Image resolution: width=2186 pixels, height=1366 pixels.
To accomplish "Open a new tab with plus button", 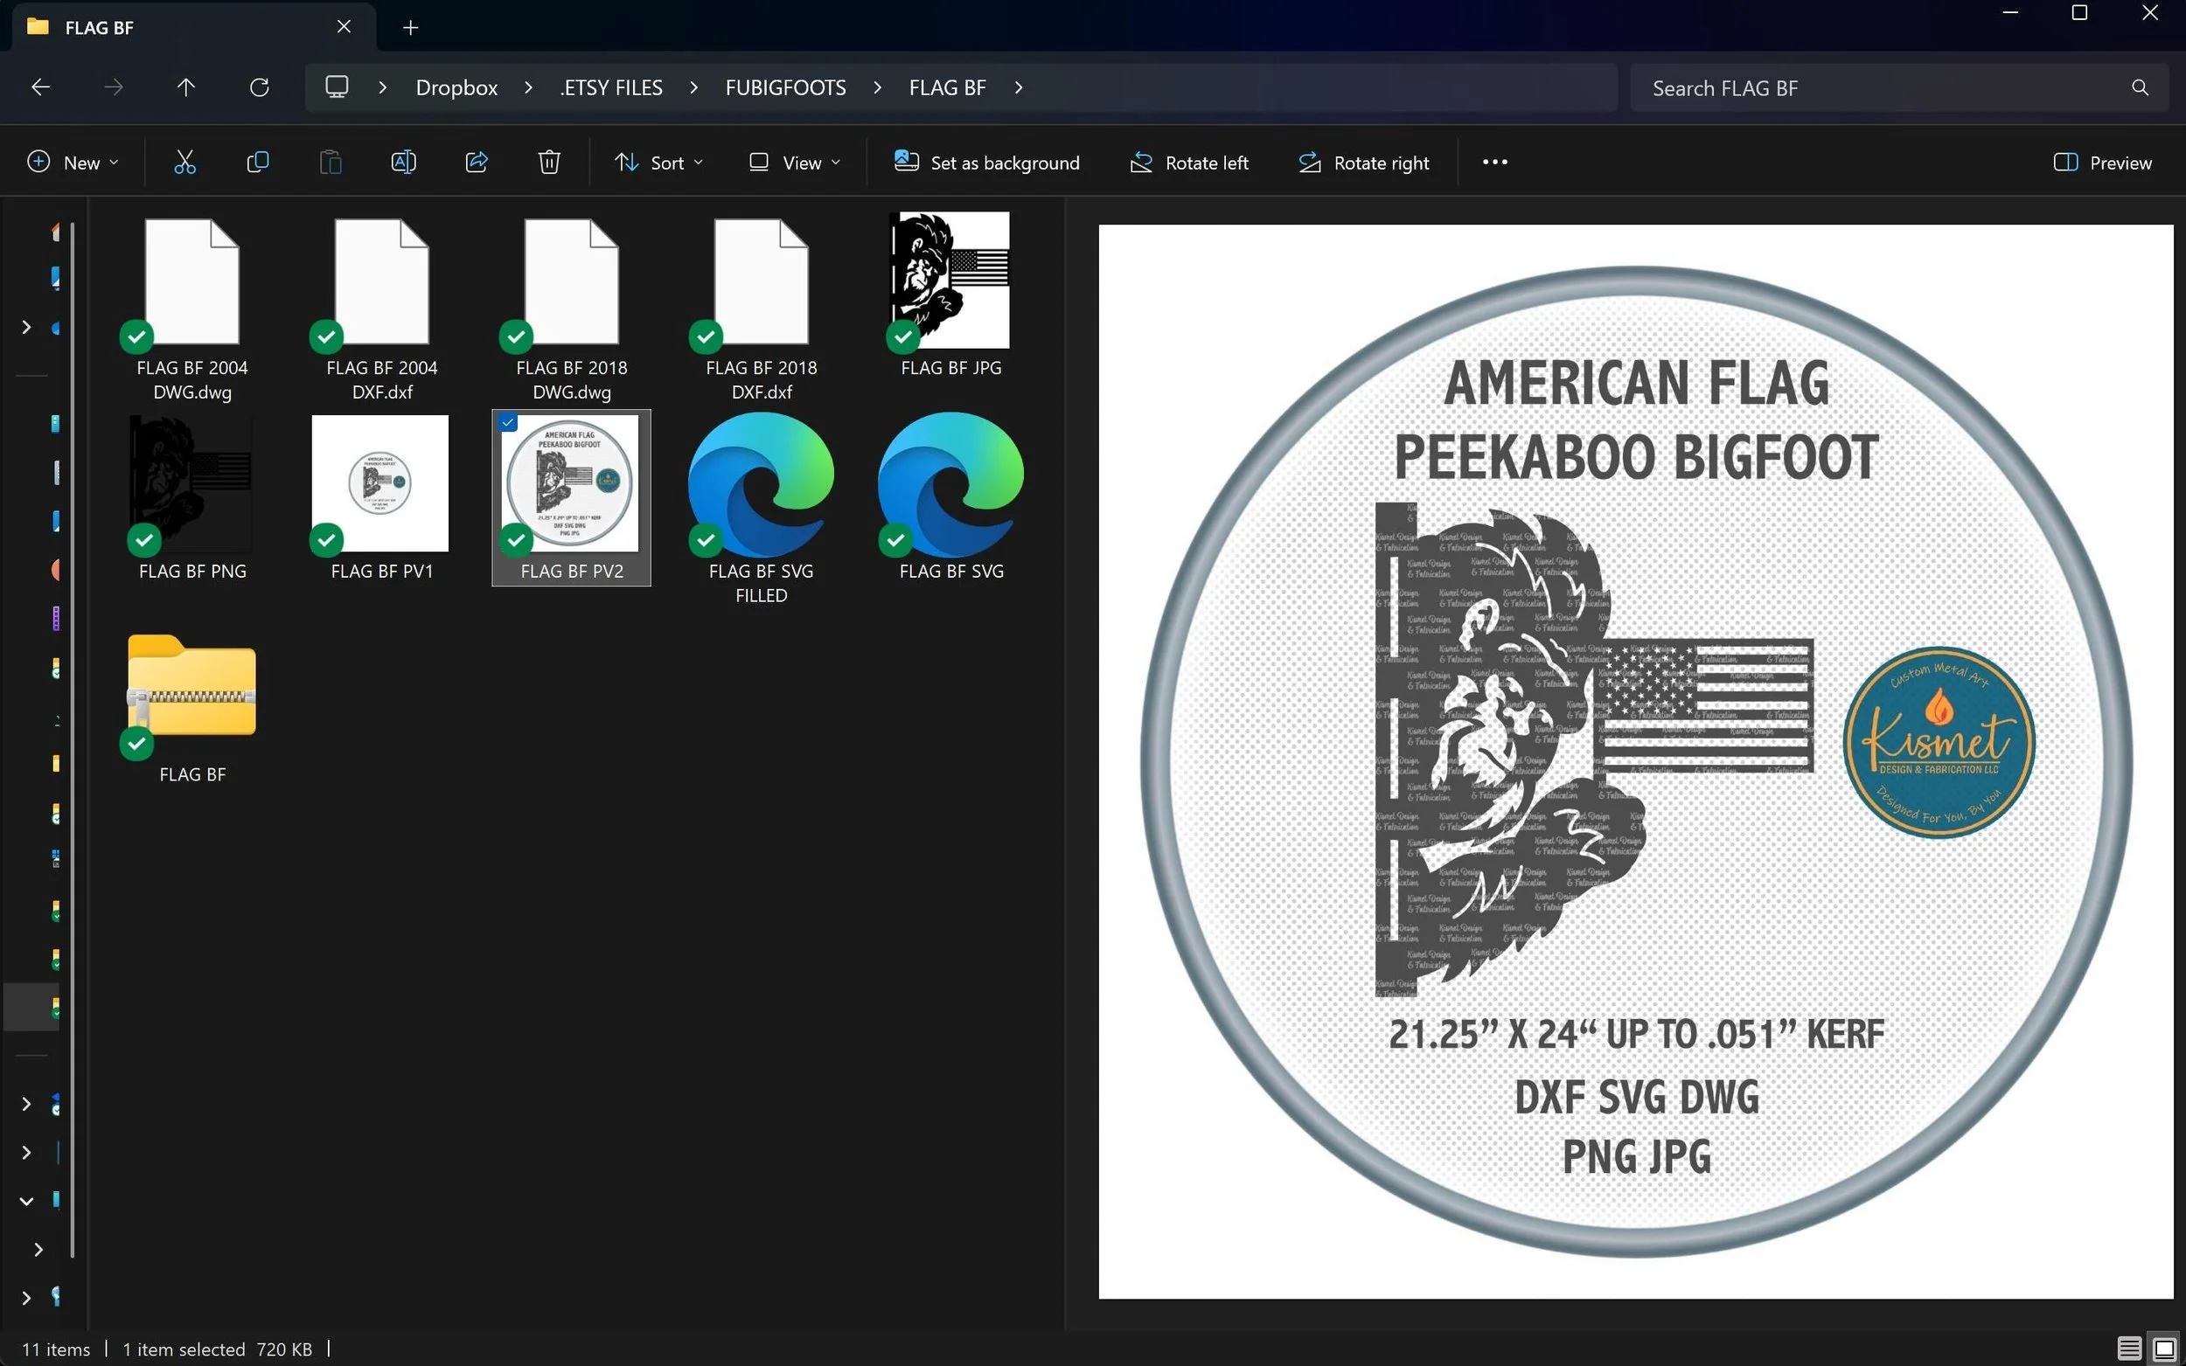I will pos(410,28).
